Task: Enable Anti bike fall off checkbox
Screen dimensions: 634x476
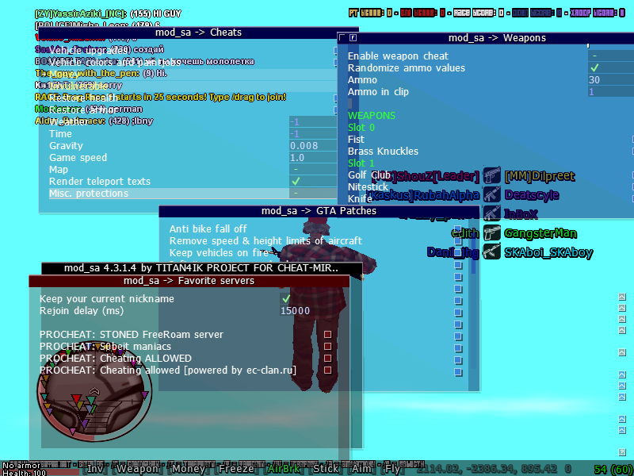Action: [x=458, y=229]
